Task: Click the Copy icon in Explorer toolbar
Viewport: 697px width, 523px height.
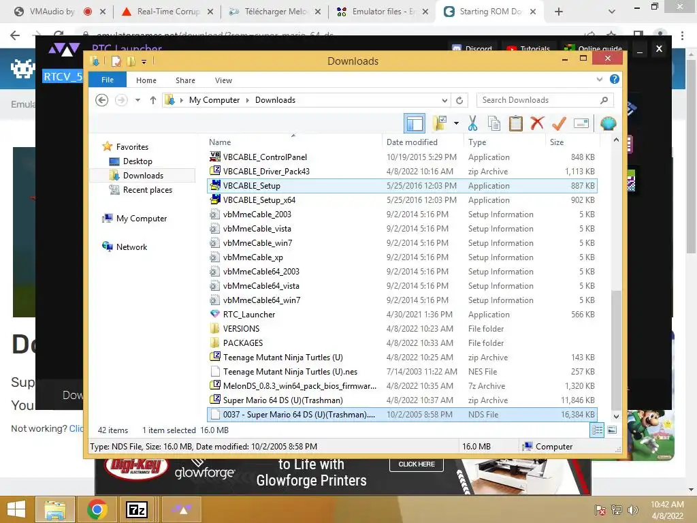Action: tap(494, 123)
